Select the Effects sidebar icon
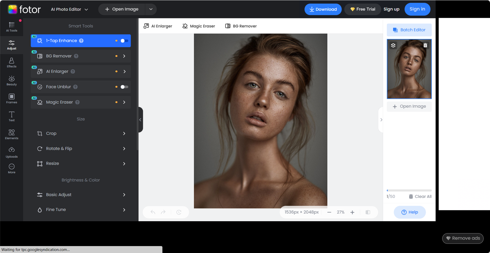The height and width of the screenshot is (253, 490). (11, 63)
